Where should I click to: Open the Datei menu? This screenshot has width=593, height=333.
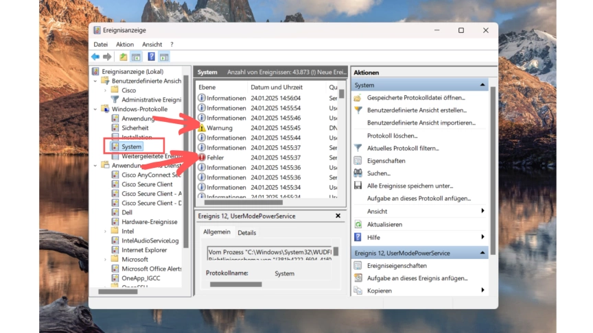[x=101, y=44]
